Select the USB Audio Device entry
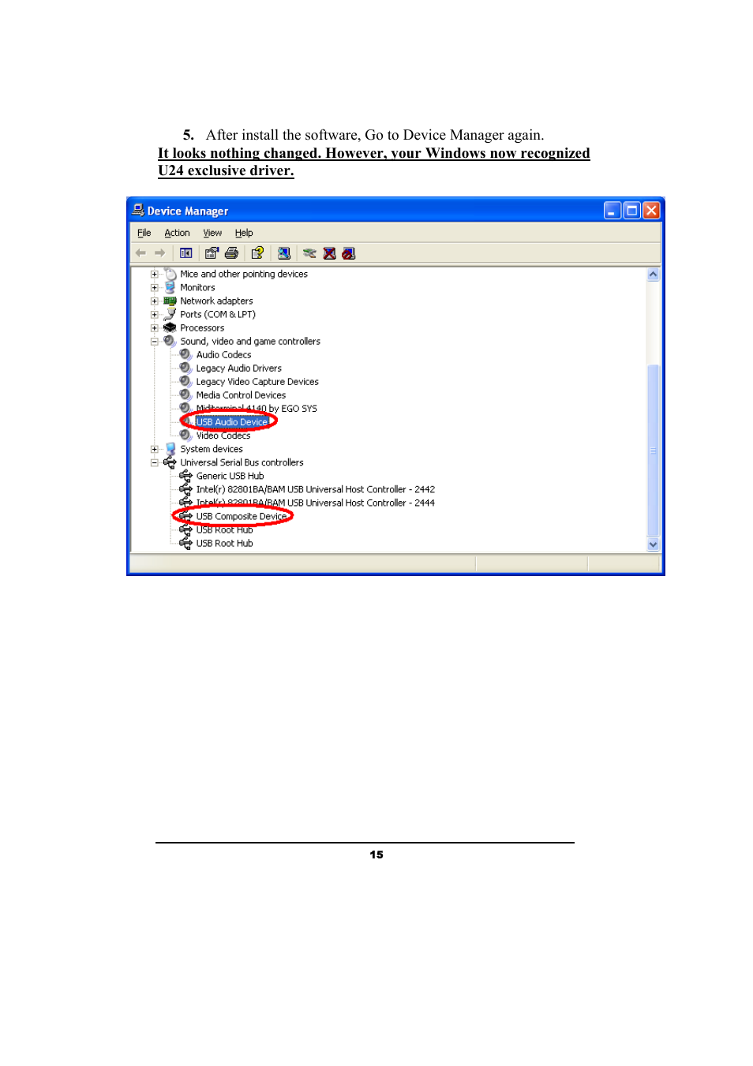The height and width of the screenshot is (1066, 753). coord(232,422)
